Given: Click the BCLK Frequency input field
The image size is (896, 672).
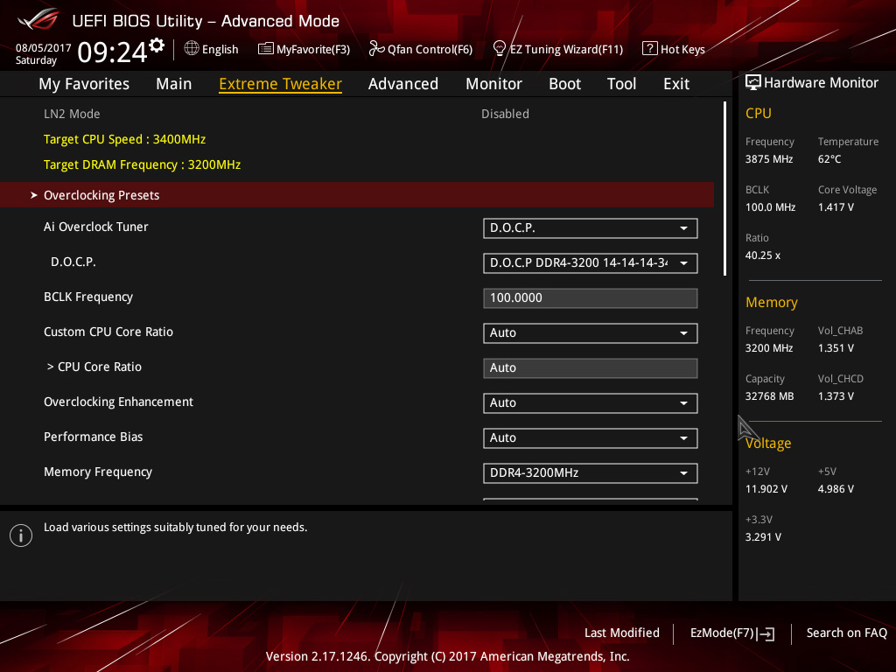Looking at the screenshot, I should pyautogui.click(x=591, y=298).
